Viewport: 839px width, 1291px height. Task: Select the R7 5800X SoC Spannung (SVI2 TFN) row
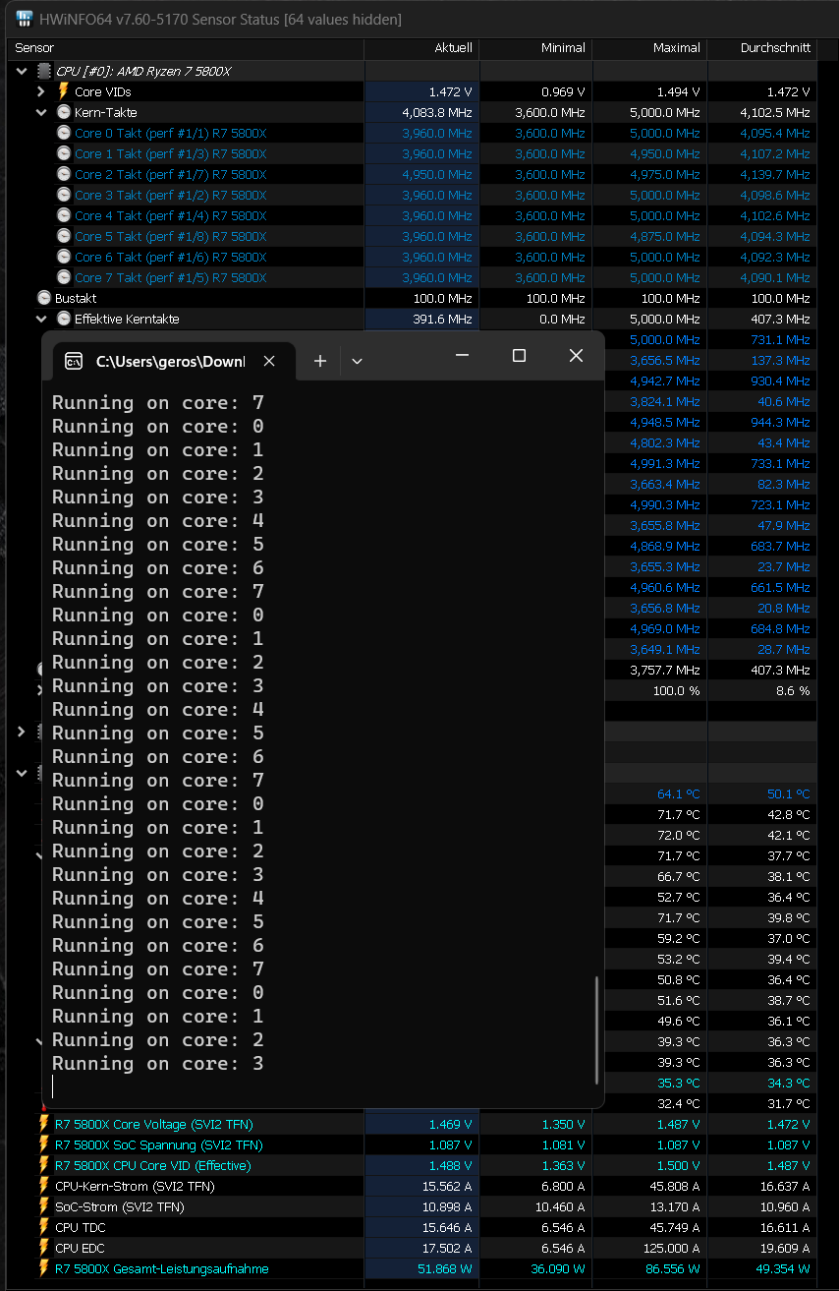(414, 1144)
